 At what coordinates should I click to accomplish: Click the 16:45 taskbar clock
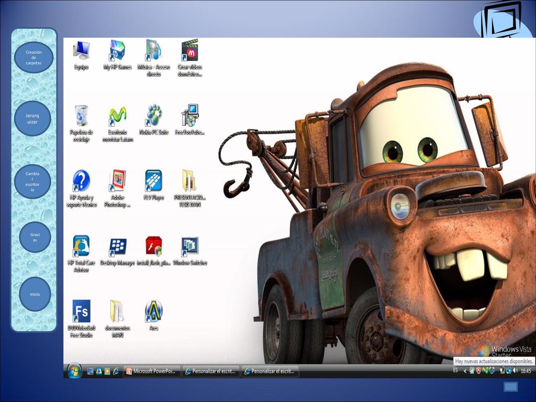pos(526,371)
